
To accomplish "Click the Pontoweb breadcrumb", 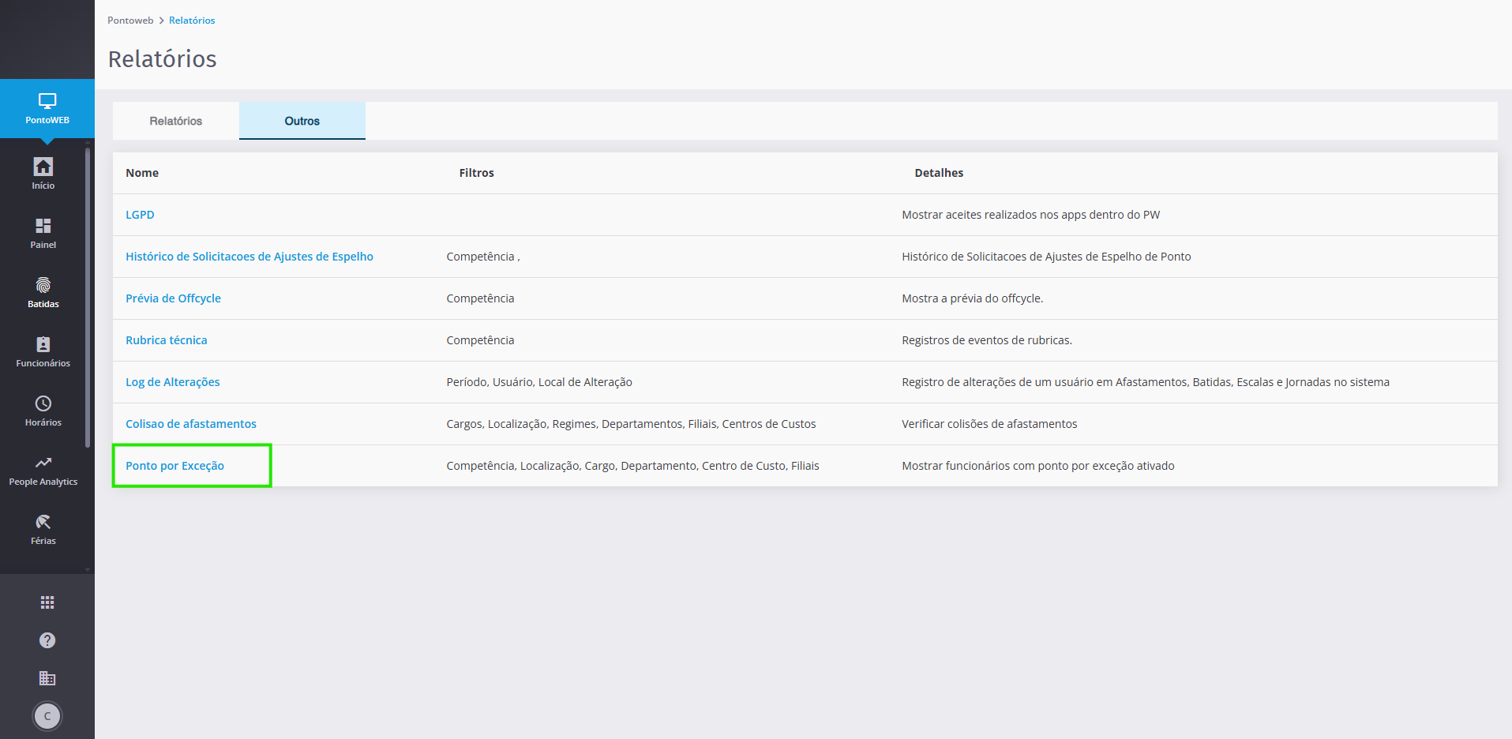I will [x=130, y=21].
